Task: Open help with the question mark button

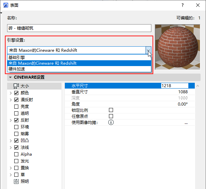Action: (x=183, y=5)
